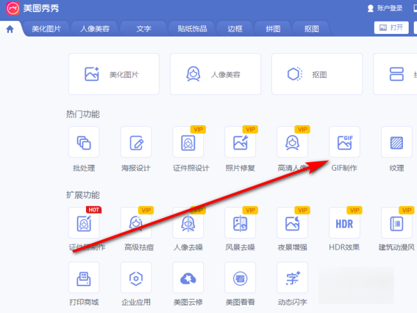Select the 证件照设计 icon
417x313 pixels.
pos(188,142)
